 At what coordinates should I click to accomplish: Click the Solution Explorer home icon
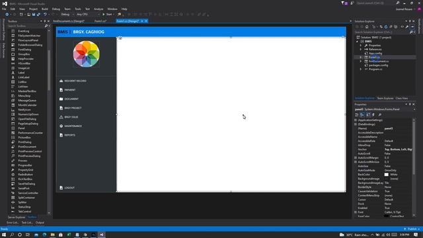(367, 26)
